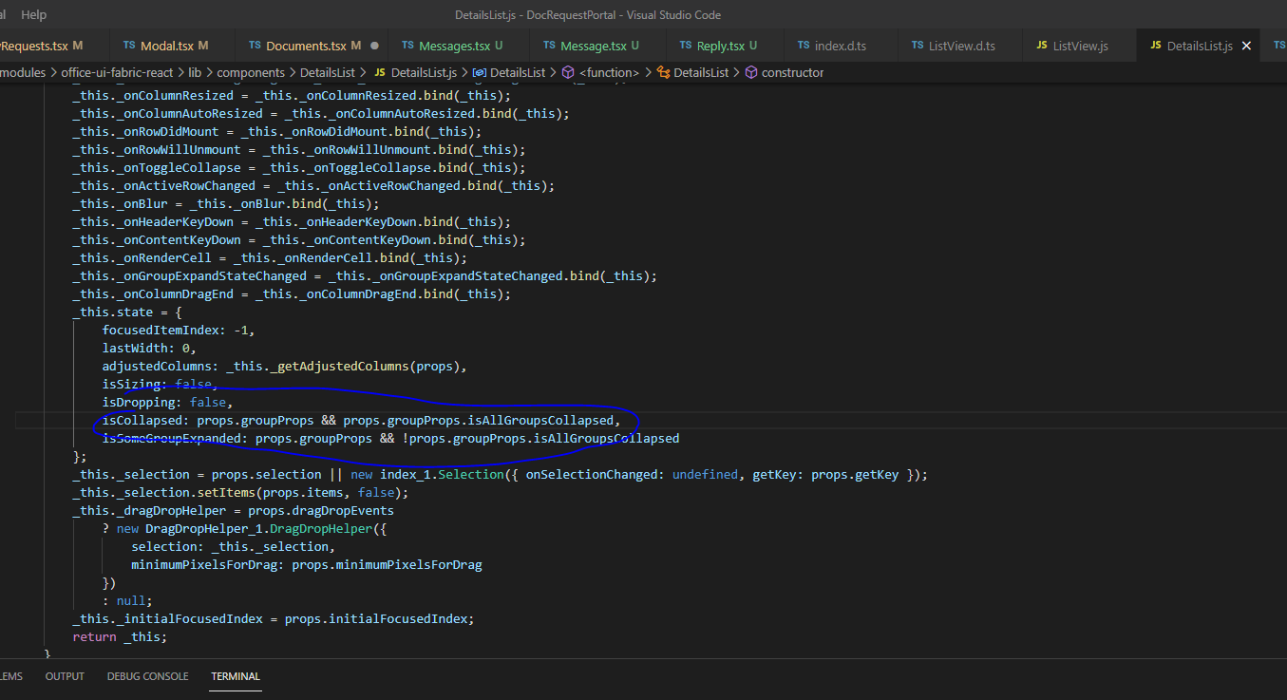Select the TERMINAL panel tab

click(235, 676)
